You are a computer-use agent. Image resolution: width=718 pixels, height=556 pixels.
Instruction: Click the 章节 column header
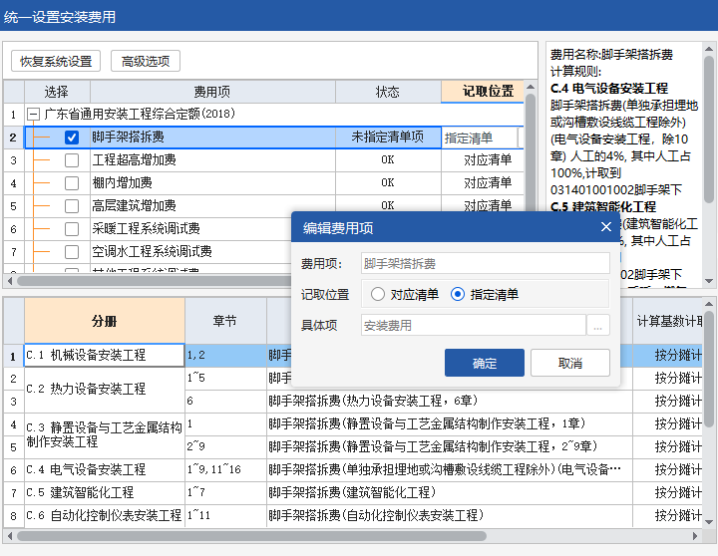point(225,321)
